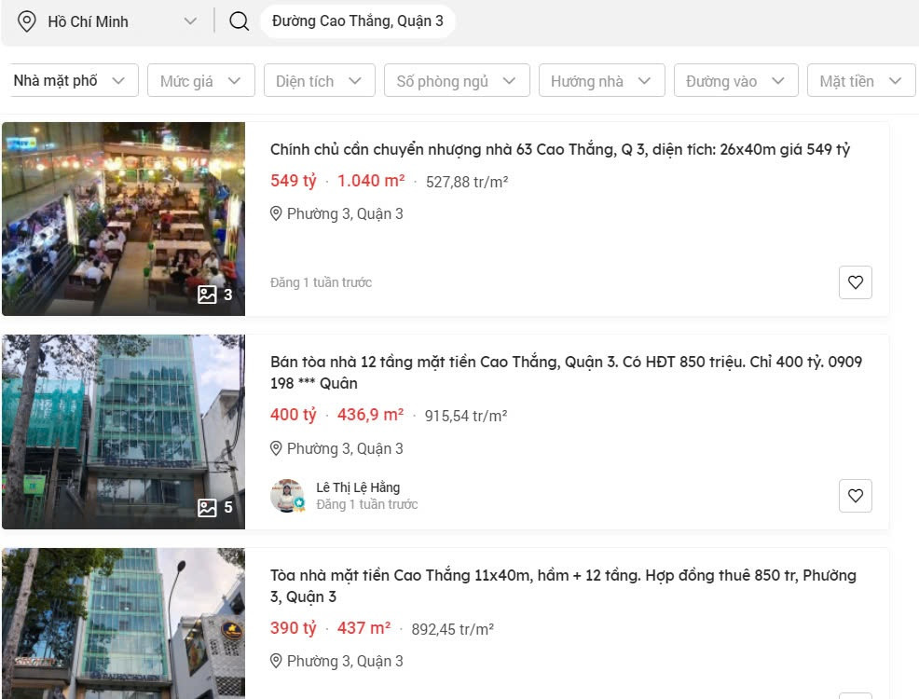Open the Diện tích area filter
This screenshot has height=699, width=919.
[x=320, y=80]
